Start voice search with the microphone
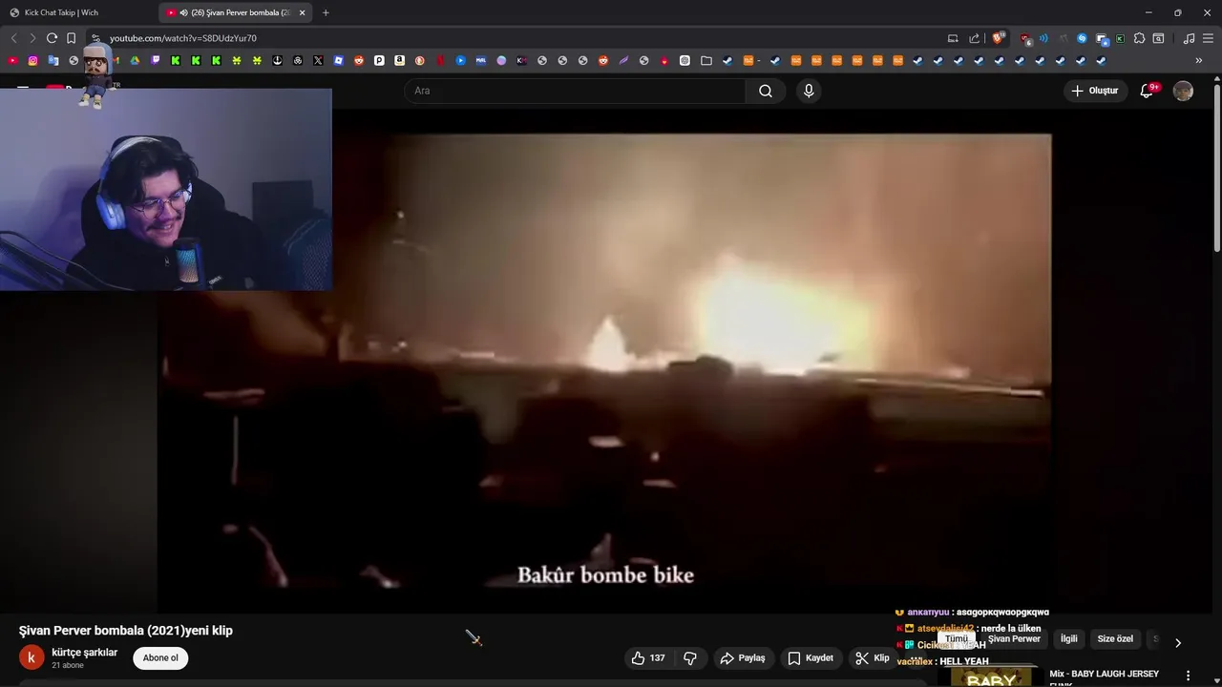 click(x=809, y=91)
